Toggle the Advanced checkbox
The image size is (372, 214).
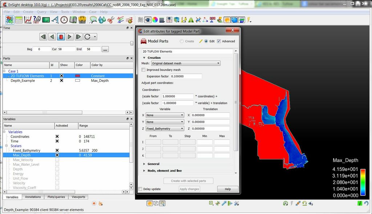click(219, 41)
